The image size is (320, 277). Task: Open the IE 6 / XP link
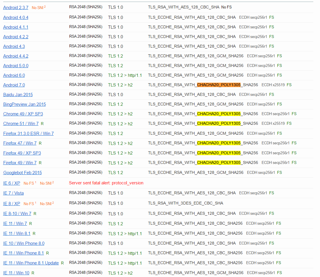pos(12,183)
